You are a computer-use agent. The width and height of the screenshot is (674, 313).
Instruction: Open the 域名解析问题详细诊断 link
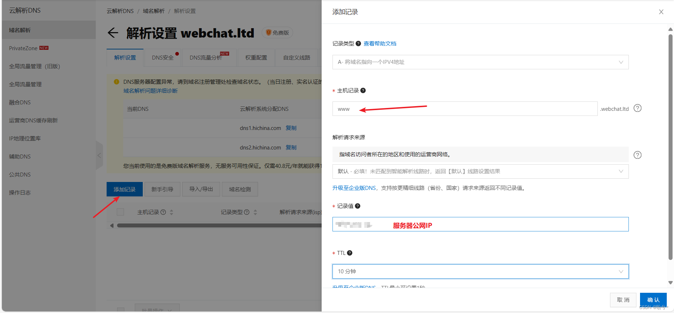150,91
